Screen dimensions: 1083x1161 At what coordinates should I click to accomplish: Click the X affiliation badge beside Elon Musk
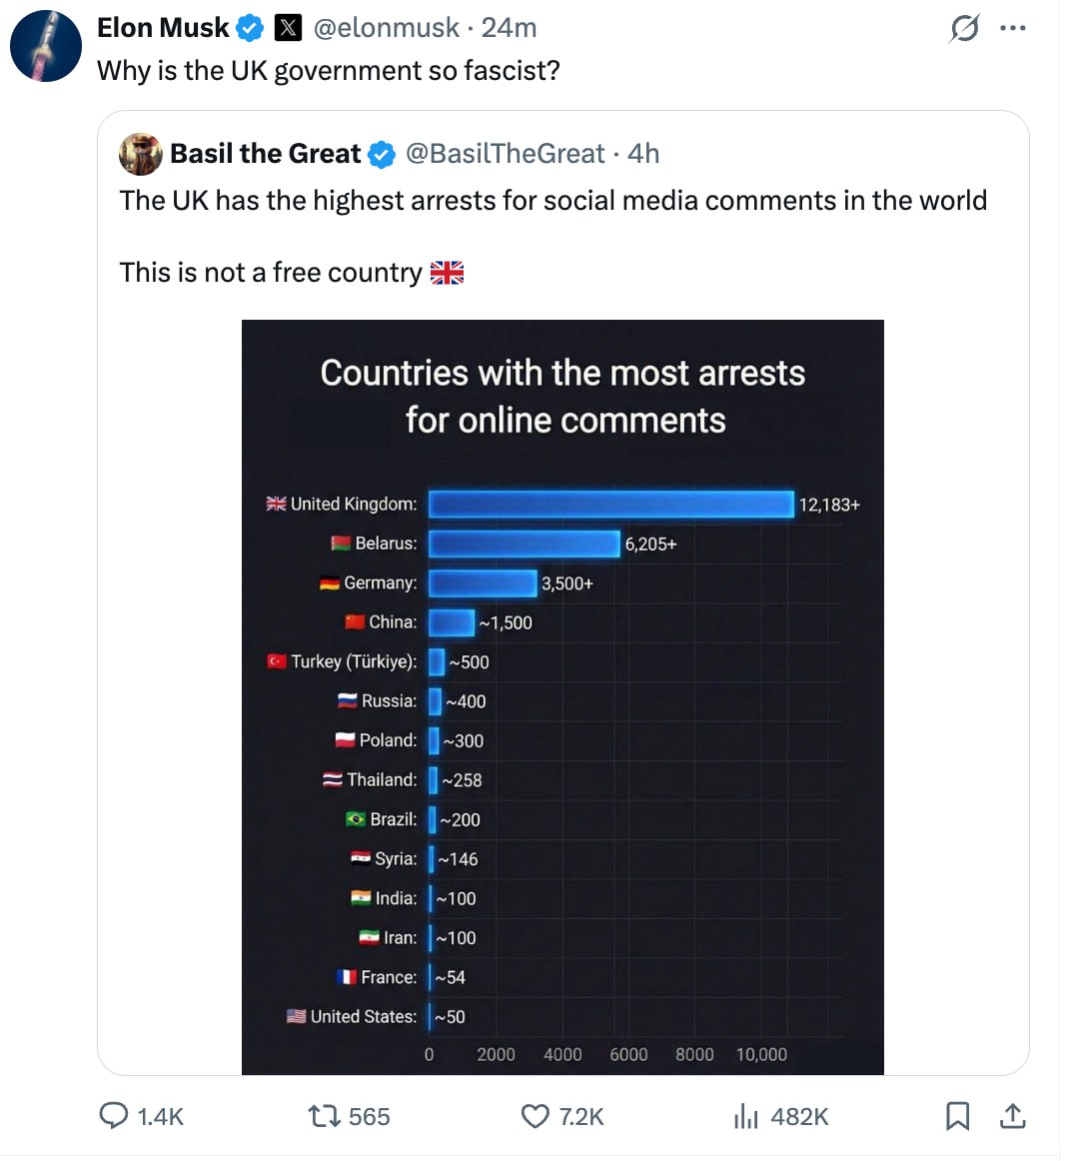(x=288, y=28)
